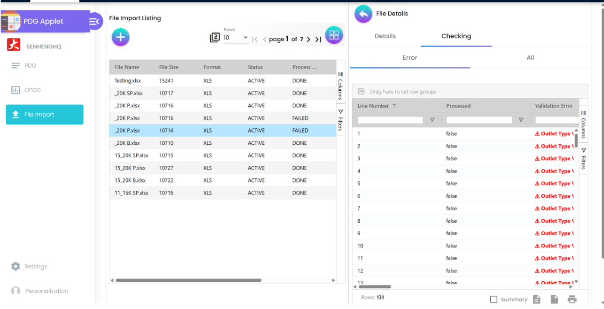
Task: Click the Line Number filter input field
Action: tap(390, 120)
